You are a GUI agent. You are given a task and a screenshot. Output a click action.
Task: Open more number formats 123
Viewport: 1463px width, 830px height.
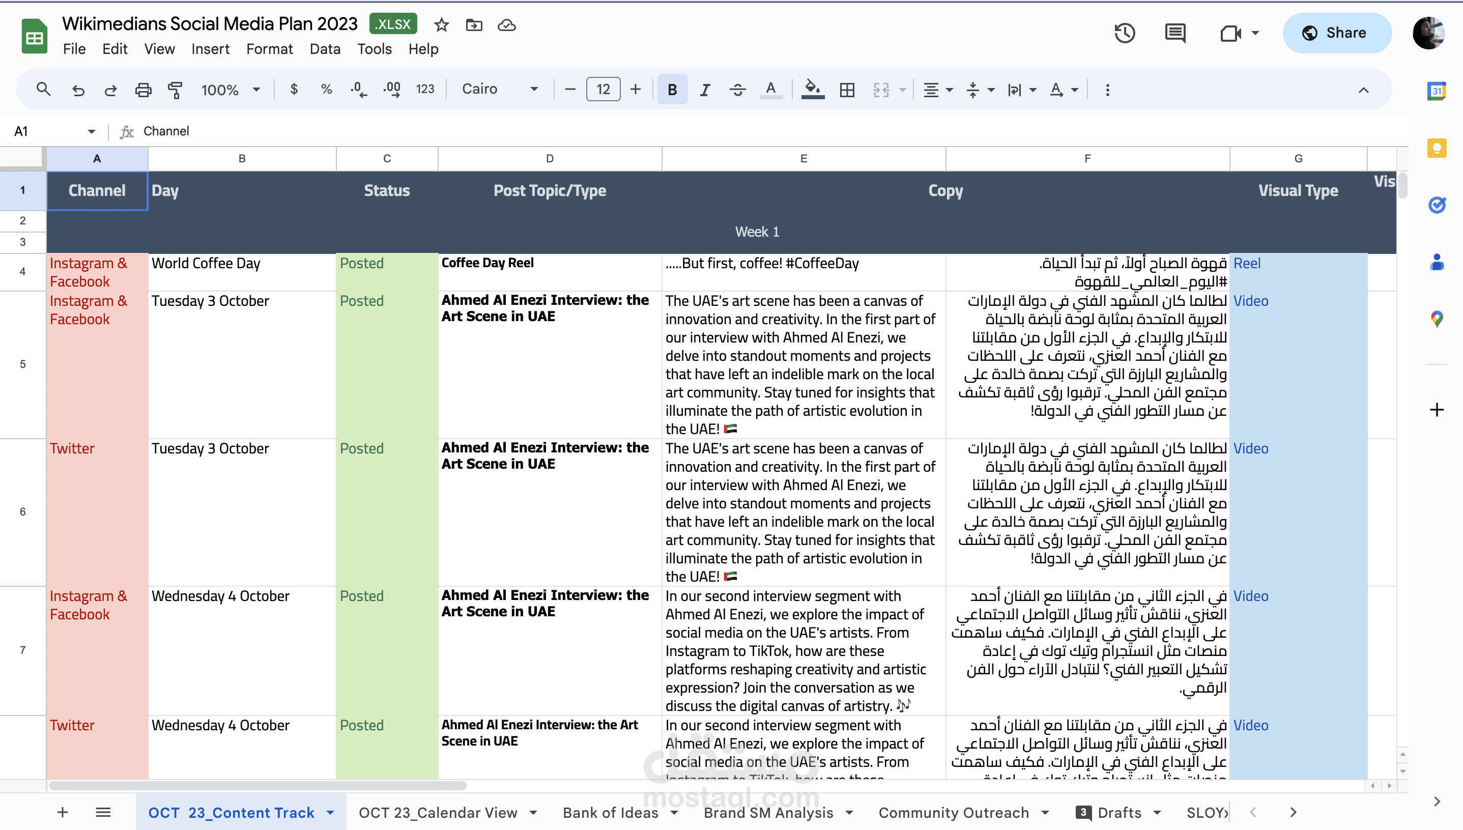tap(425, 90)
